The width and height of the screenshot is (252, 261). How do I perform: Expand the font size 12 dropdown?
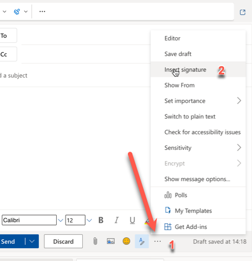[89, 220]
